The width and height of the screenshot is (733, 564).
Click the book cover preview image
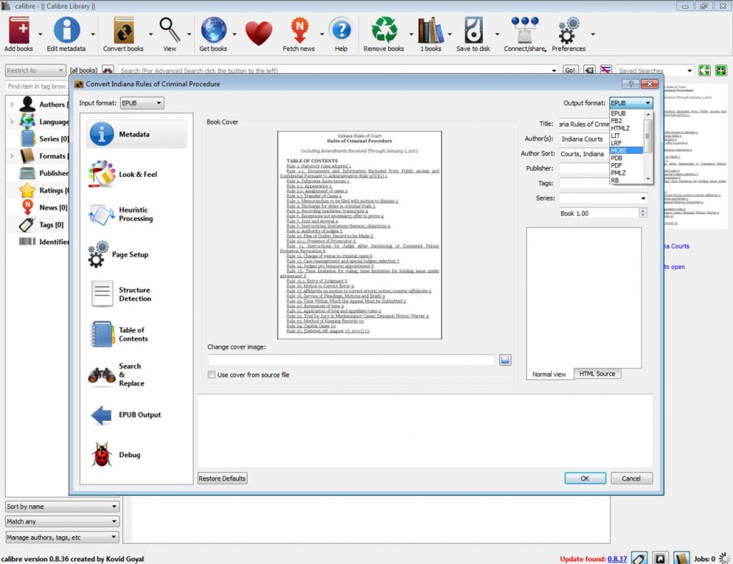tap(359, 235)
